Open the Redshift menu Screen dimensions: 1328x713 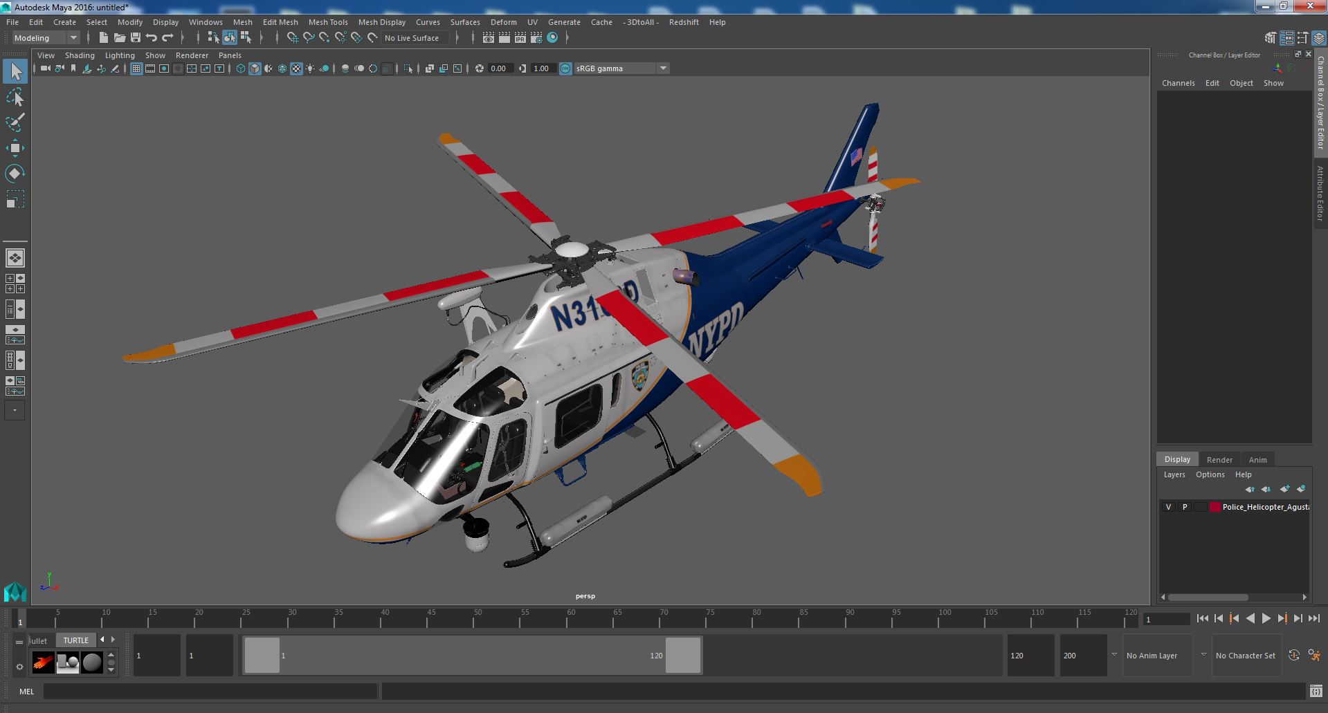tap(684, 22)
